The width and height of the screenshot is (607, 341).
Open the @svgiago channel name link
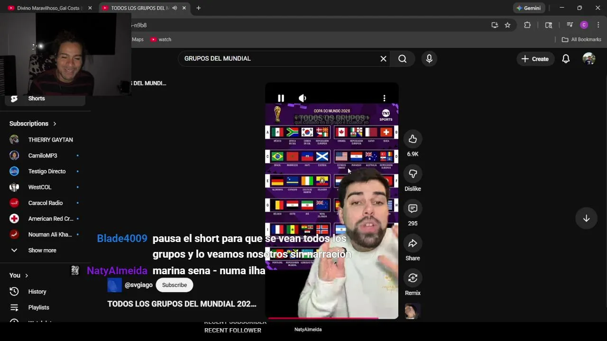pyautogui.click(x=138, y=285)
